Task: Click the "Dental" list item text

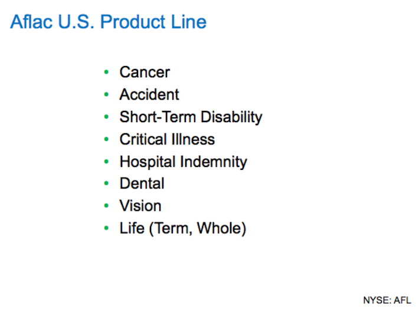Action: 142,183
